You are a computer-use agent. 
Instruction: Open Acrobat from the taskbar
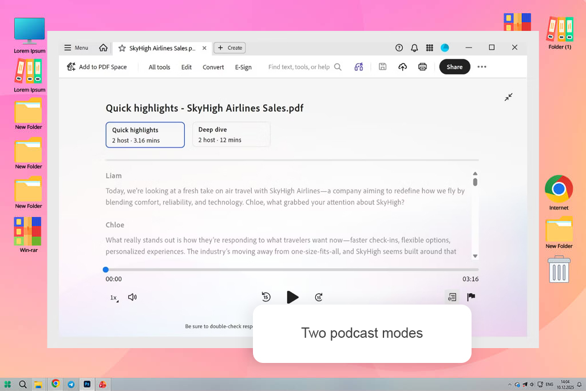click(x=102, y=384)
